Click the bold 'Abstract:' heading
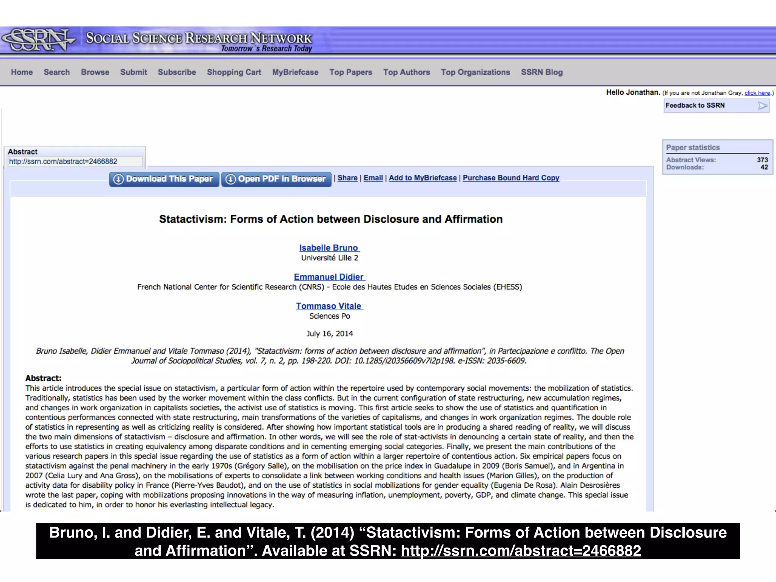776x582 pixels. tap(43, 378)
